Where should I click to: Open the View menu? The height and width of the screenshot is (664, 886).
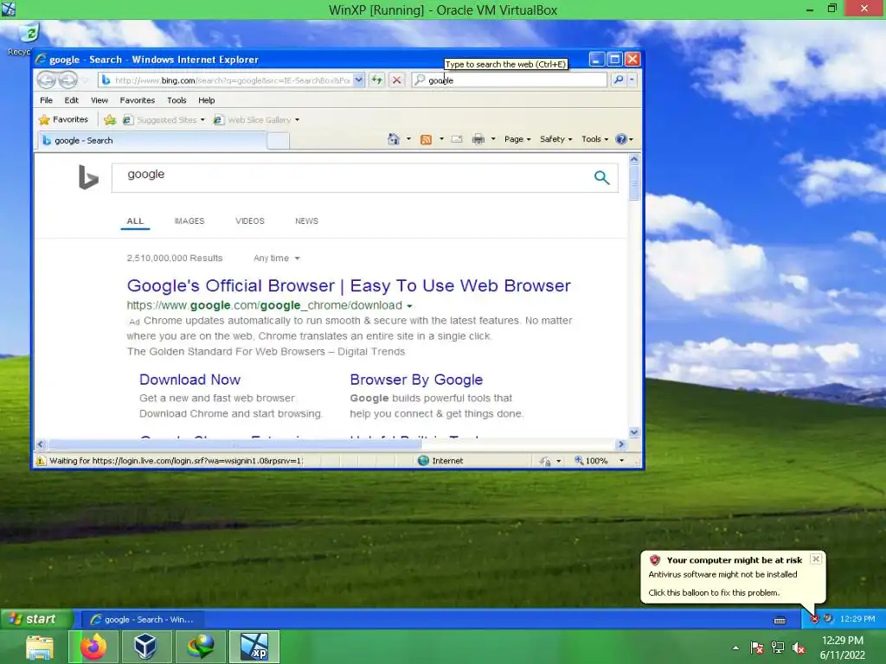(100, 100)
